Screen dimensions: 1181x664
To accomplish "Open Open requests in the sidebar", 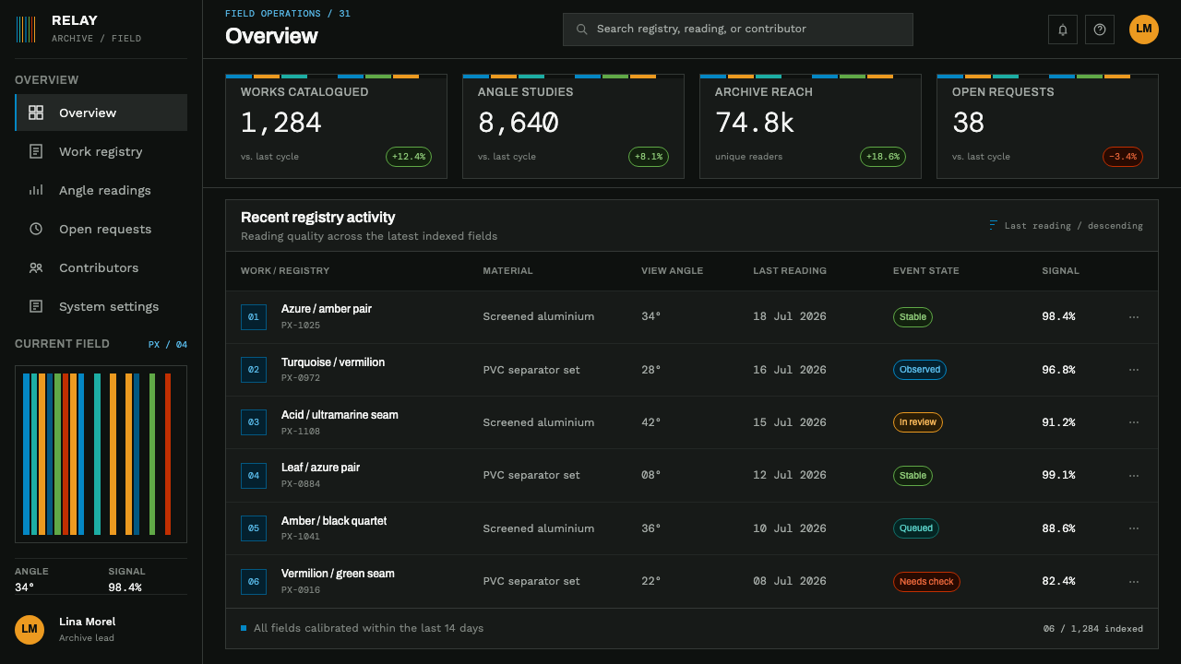I will [101, 229].
